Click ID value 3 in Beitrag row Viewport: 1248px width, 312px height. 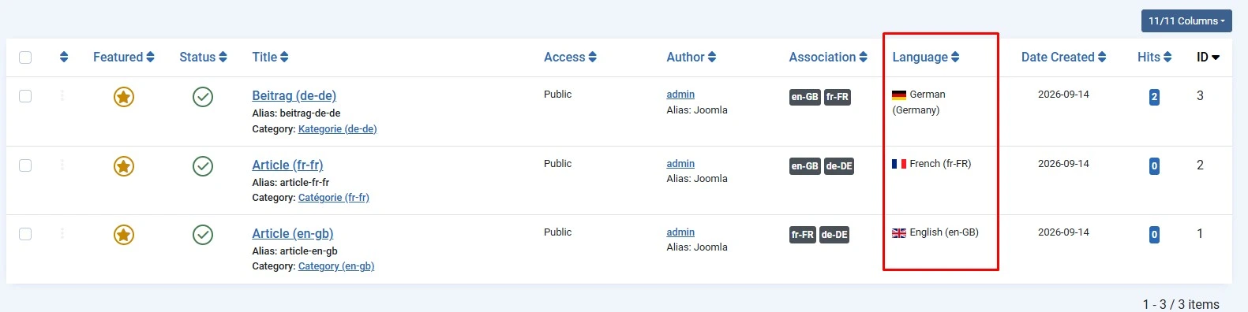pos(1200,95)
